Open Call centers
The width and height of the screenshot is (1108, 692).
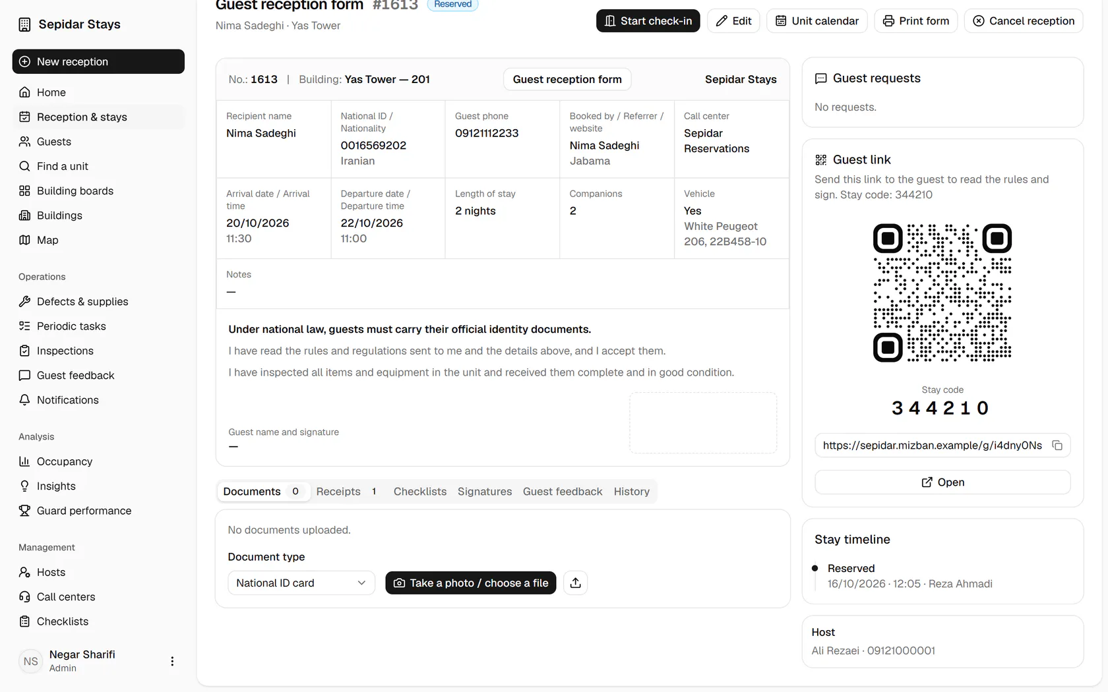[98, 596]
